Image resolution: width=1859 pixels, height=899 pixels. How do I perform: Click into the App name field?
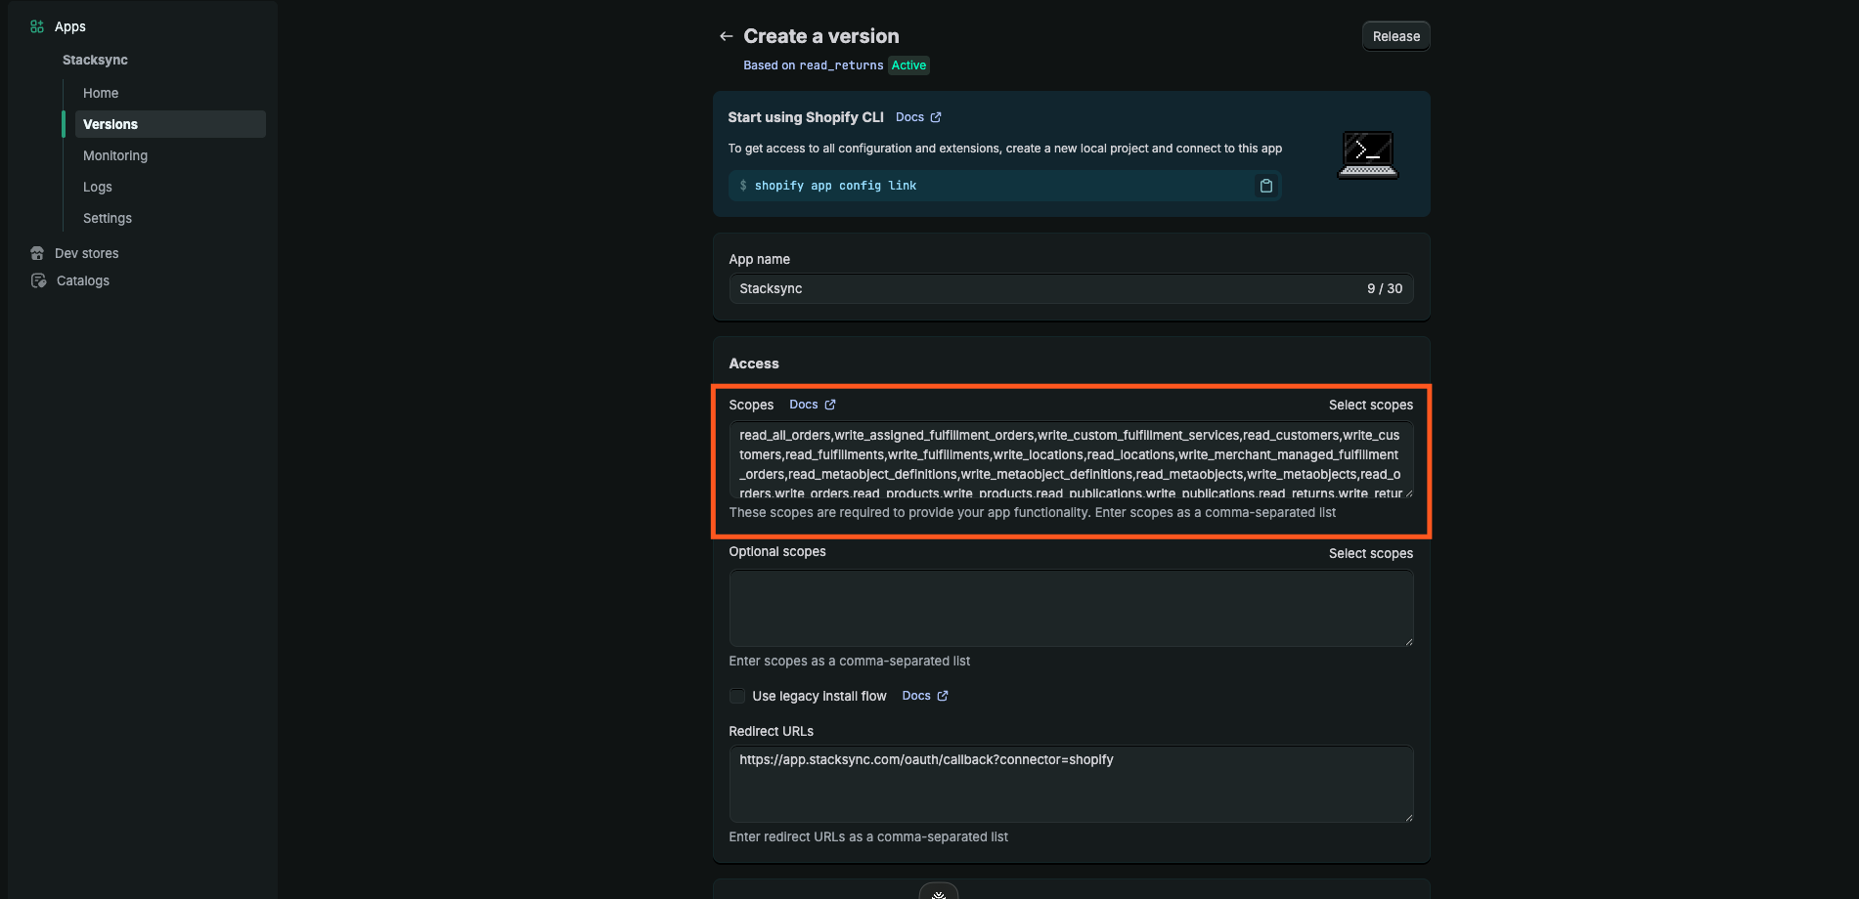[1046, 288]
